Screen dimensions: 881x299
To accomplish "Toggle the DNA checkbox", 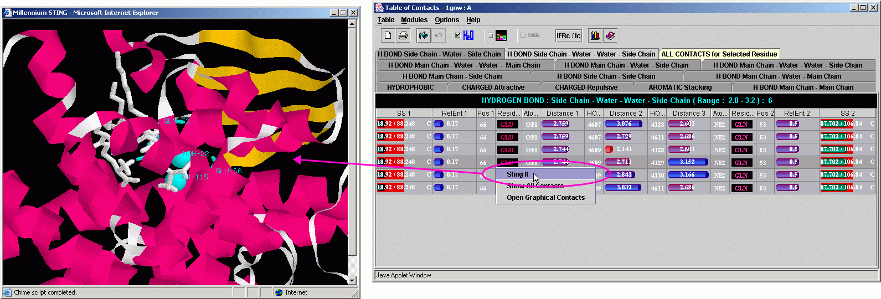I will tap(523, 35).
